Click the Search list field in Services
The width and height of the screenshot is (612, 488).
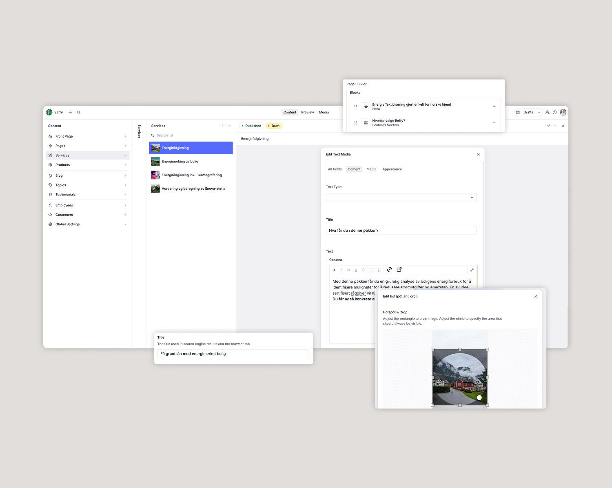pos(191,135)
